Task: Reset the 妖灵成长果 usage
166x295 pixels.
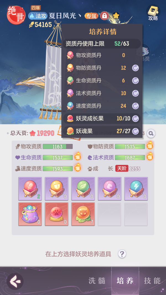Action: (x=135, y=118)
